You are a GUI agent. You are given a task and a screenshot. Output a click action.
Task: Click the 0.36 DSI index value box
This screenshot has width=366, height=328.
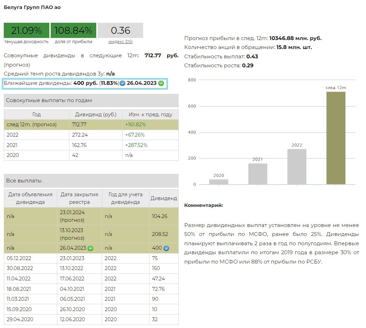coord(120,30)
